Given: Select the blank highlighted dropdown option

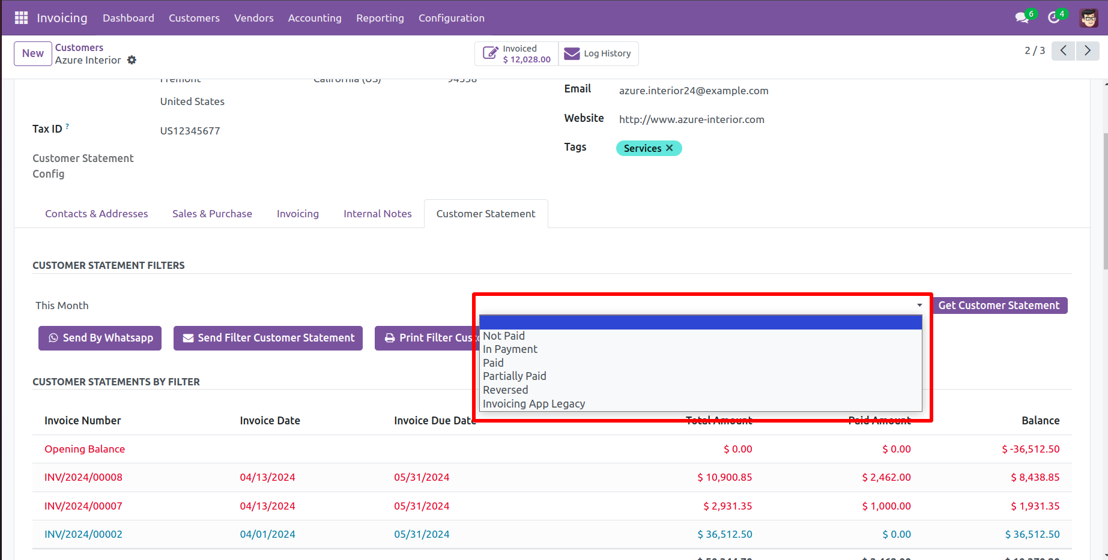Looking at the screenshot, I should point(701,322).
